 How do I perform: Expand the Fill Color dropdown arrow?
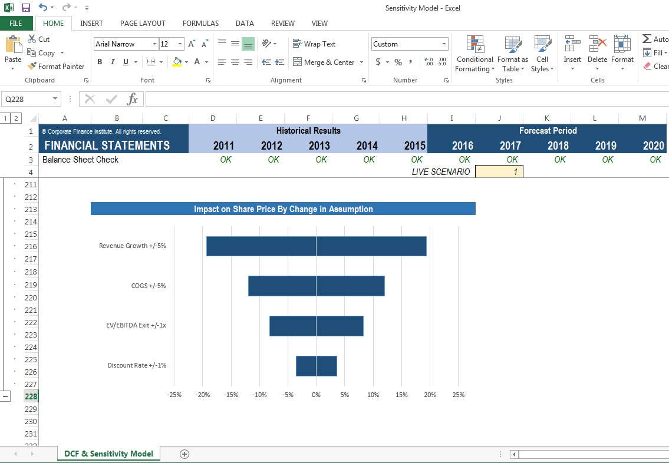[187, 62]
